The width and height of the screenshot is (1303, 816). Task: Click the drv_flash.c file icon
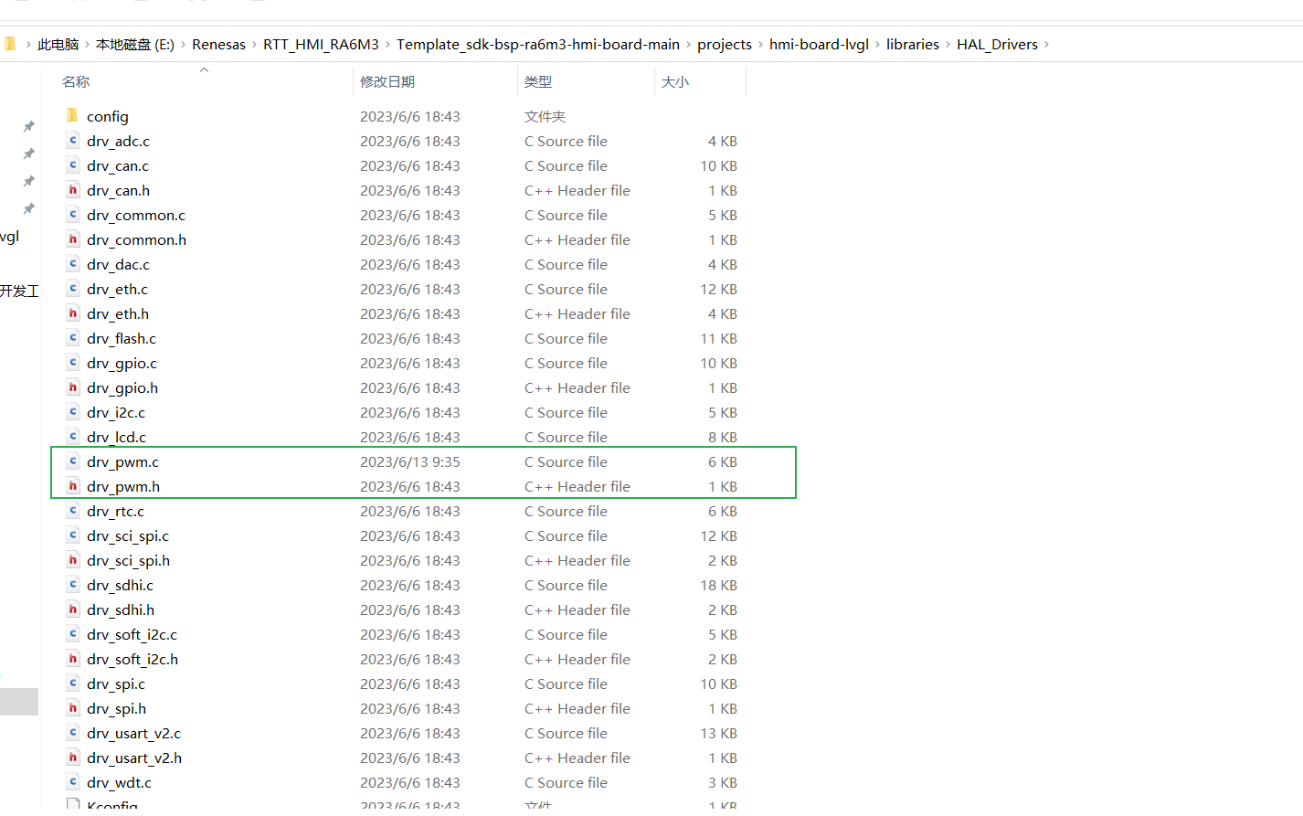coord(73,337)
